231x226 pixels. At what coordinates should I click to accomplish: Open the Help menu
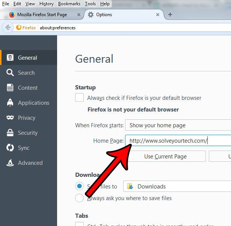(105, 4)
